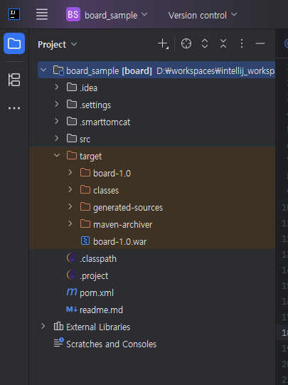Select the board-1.0.war file
The height and width of the screenshot is (385, 288).
click(x=114, y=241)
